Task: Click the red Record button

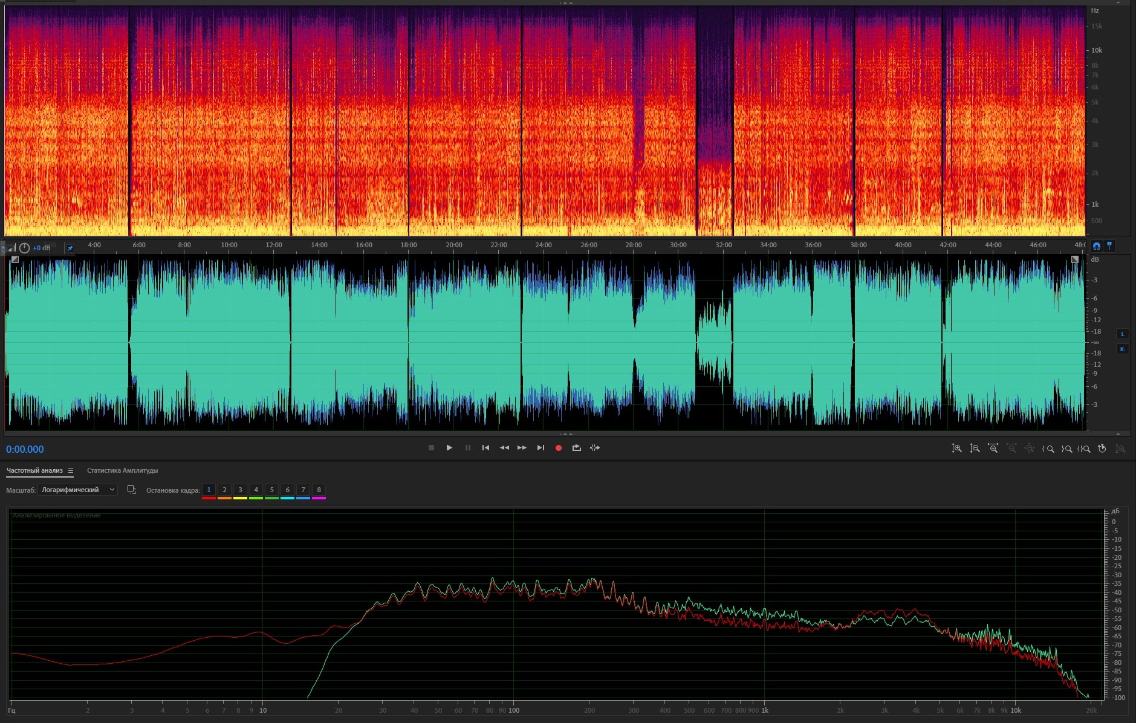Action: tap(559, 448)
